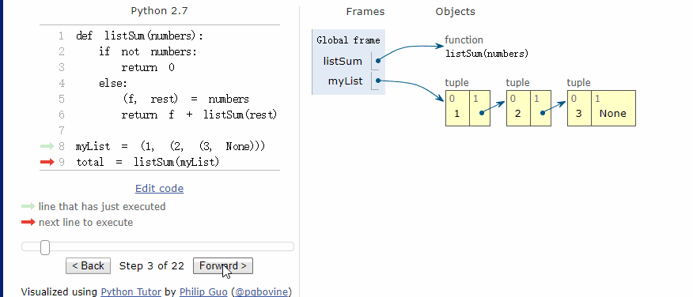Select the None cell in third tuple

613,108
